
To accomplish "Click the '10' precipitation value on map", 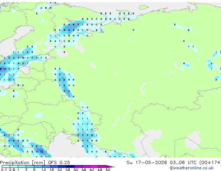I will 5,69.
